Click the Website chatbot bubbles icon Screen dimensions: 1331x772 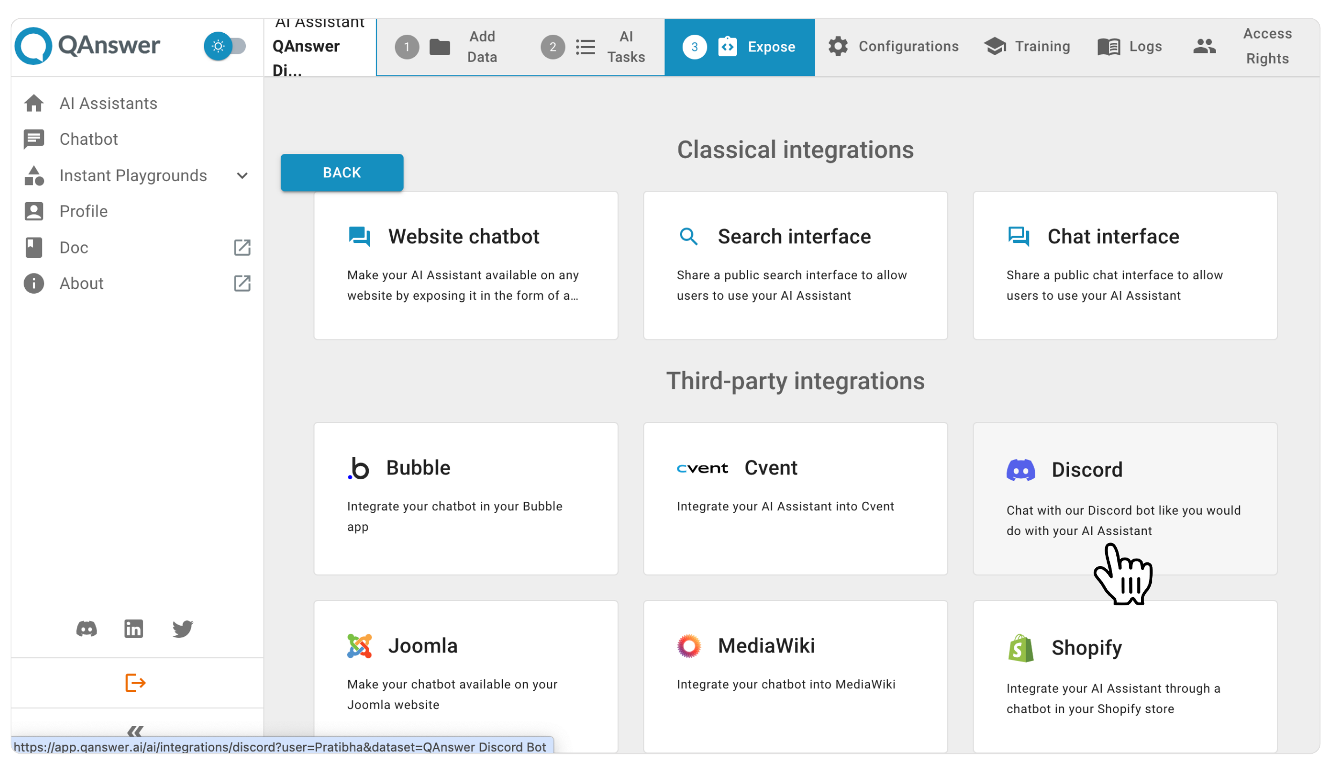click(359, 236)
